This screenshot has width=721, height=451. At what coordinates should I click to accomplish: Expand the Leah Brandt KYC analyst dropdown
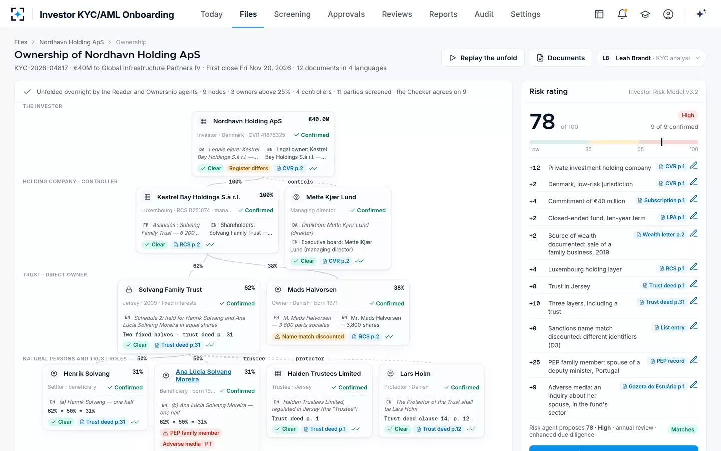652,58
